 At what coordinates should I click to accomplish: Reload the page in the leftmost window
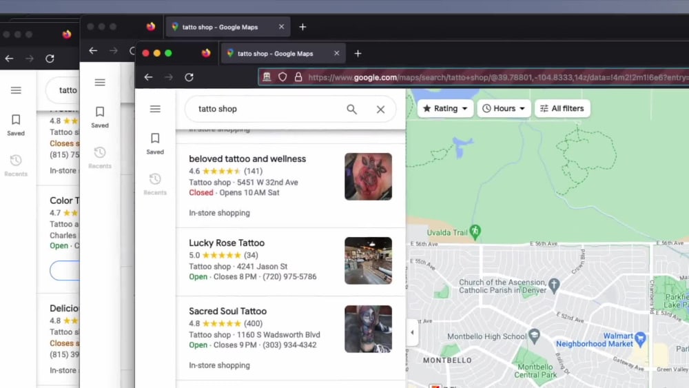point(50,59)
